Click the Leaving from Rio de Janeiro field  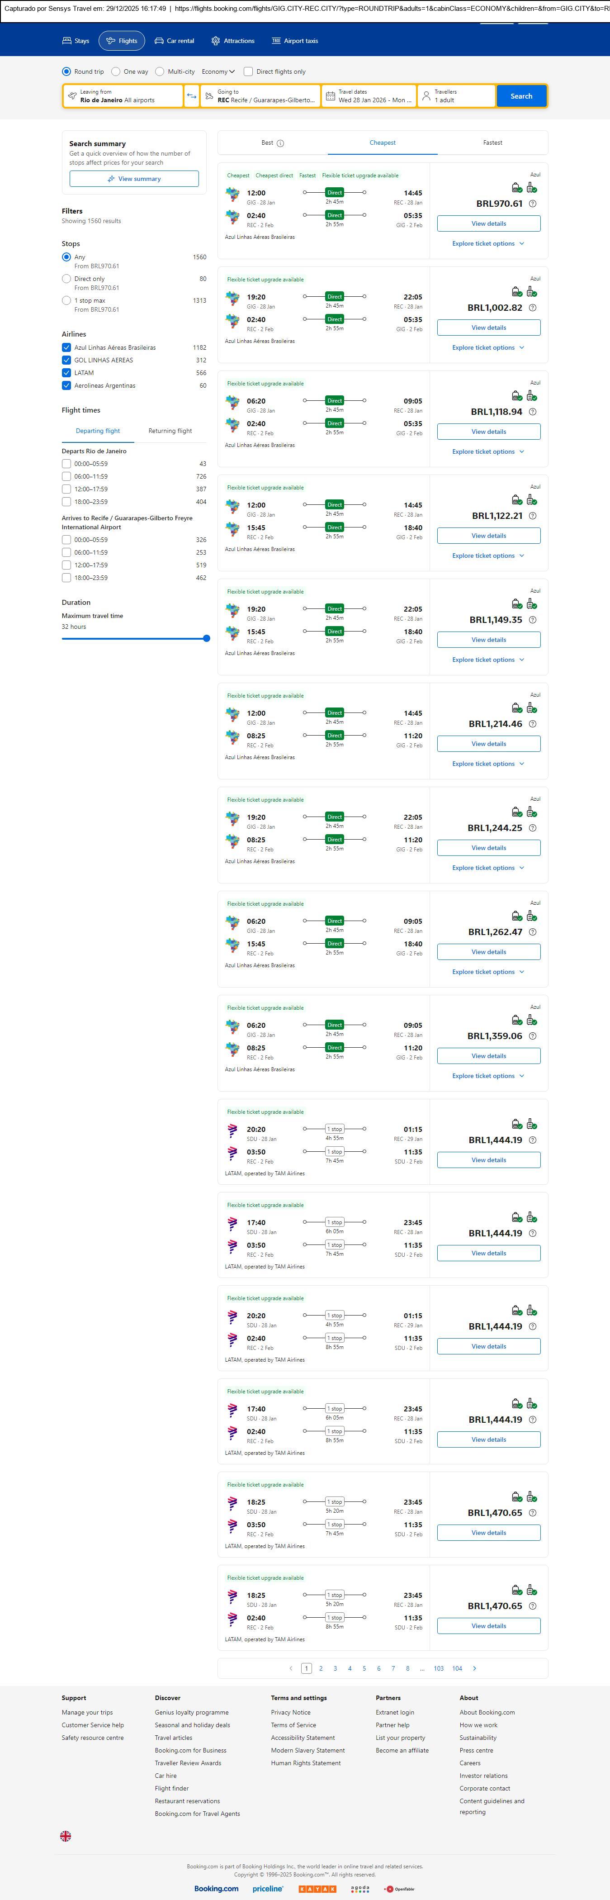(124, 96)
